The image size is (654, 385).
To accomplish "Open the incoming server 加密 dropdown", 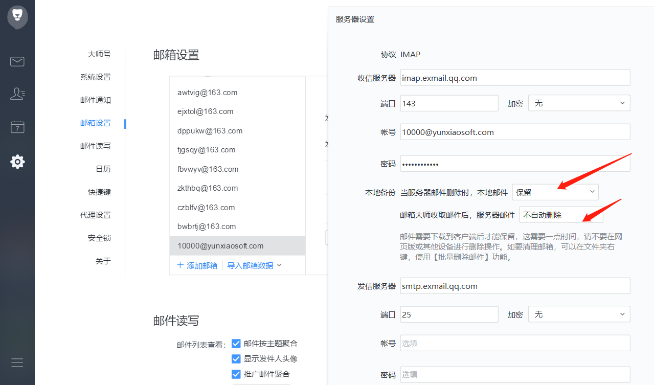I will click(579, 103).
